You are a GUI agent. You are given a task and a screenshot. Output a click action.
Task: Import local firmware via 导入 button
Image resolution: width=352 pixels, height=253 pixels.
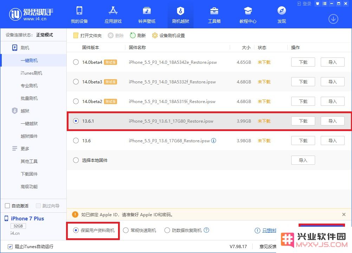(303, 160)
